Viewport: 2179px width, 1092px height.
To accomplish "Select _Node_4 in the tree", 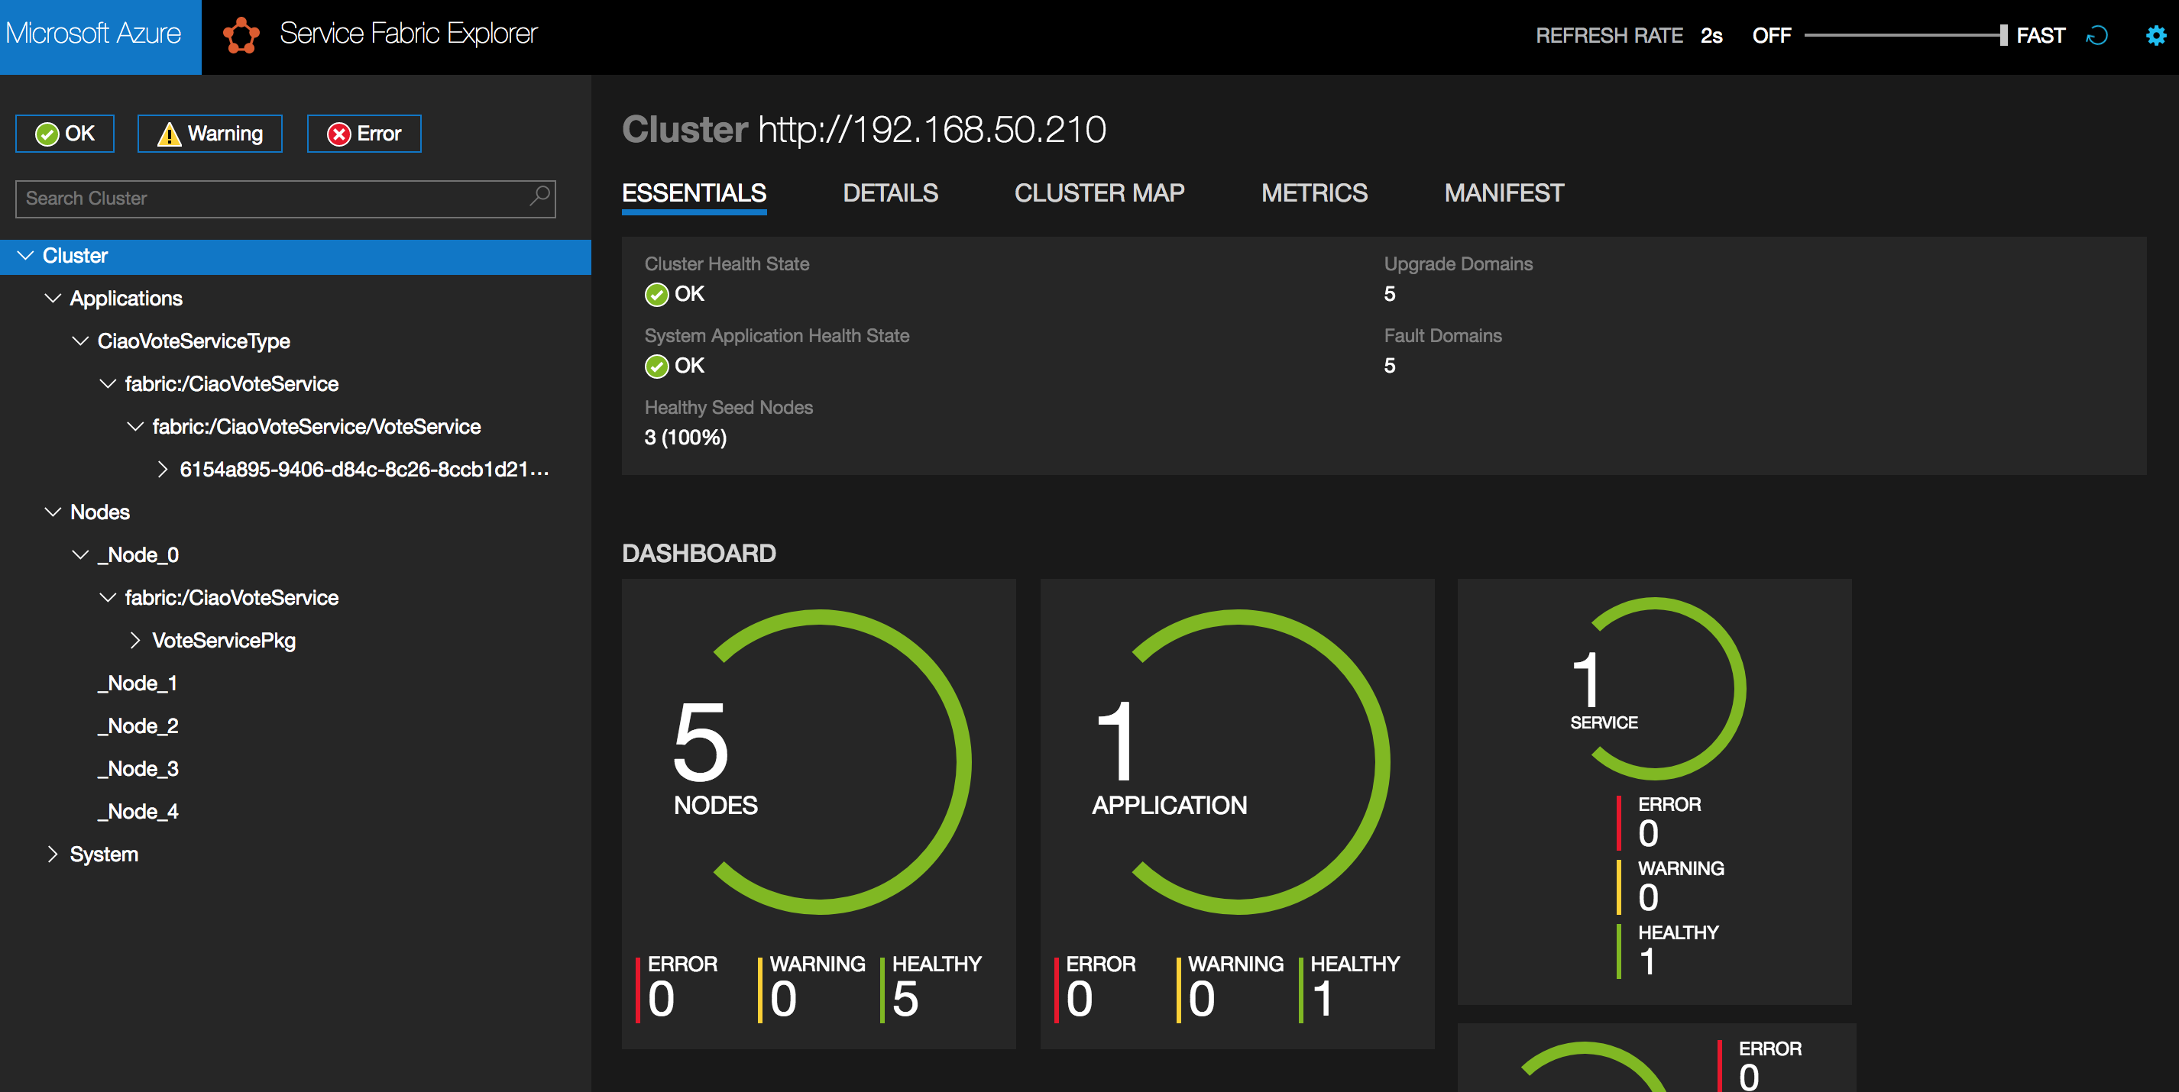I will click(137, 812).
